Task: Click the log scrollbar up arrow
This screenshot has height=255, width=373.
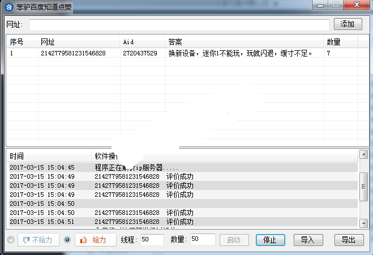Action: click(x=364, y=154)
